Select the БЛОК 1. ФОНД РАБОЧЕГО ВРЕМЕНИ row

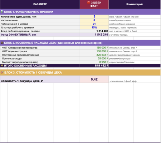pos(80,12)
